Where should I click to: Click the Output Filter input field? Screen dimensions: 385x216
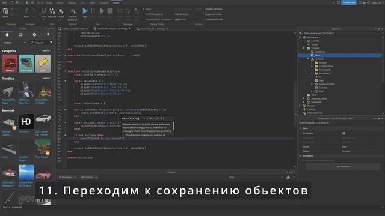point(255,177)
